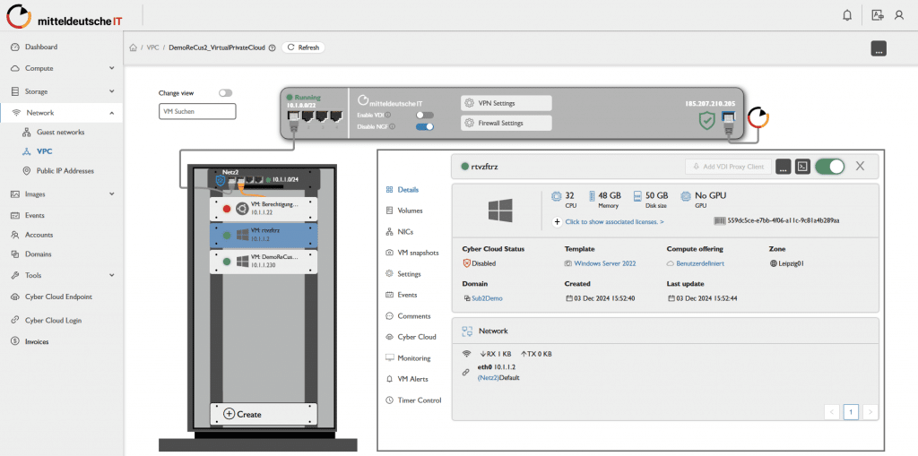Screen dimensions: 918x456
Task: Click the red status dot of VM Berechtigung
Action: pos(226,209)
